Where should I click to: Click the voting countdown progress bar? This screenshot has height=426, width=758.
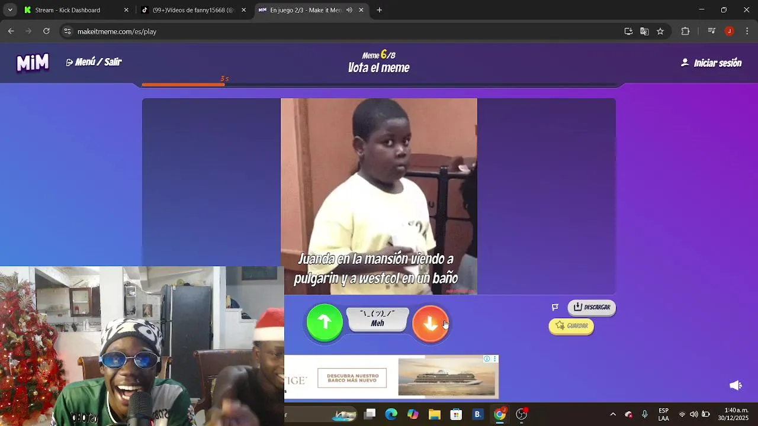(x=379, y=85)
